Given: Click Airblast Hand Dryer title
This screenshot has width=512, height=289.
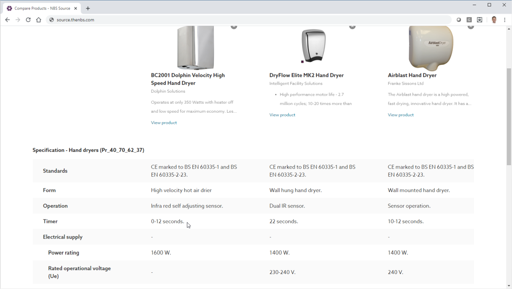Looking at the screenshot, I should click(412, 75).
